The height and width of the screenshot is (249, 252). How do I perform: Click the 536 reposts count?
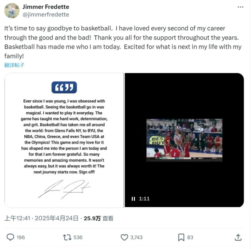coord(78,237)
